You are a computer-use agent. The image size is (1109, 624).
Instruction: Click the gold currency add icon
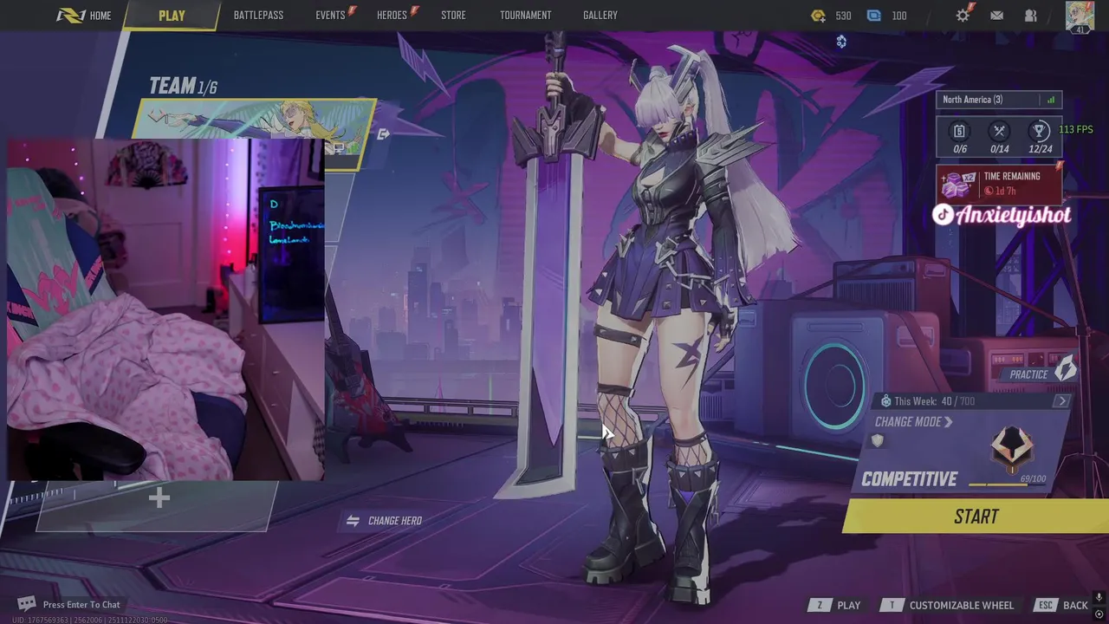click(818, 16)
